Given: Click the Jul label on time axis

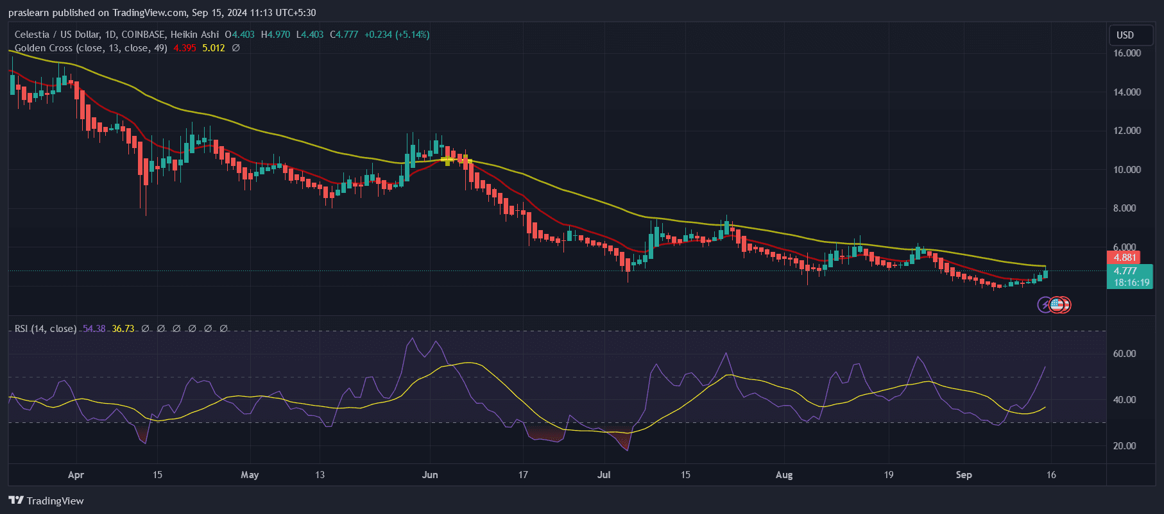Looking at the screenshot, I should 604,475.
